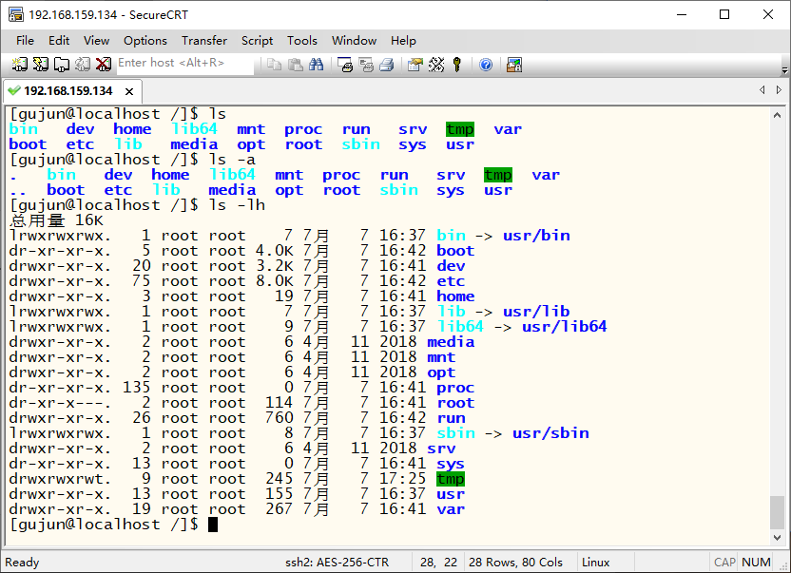
Task: Open Find using the binoculars icon
Action: click(x=317, y=64)
